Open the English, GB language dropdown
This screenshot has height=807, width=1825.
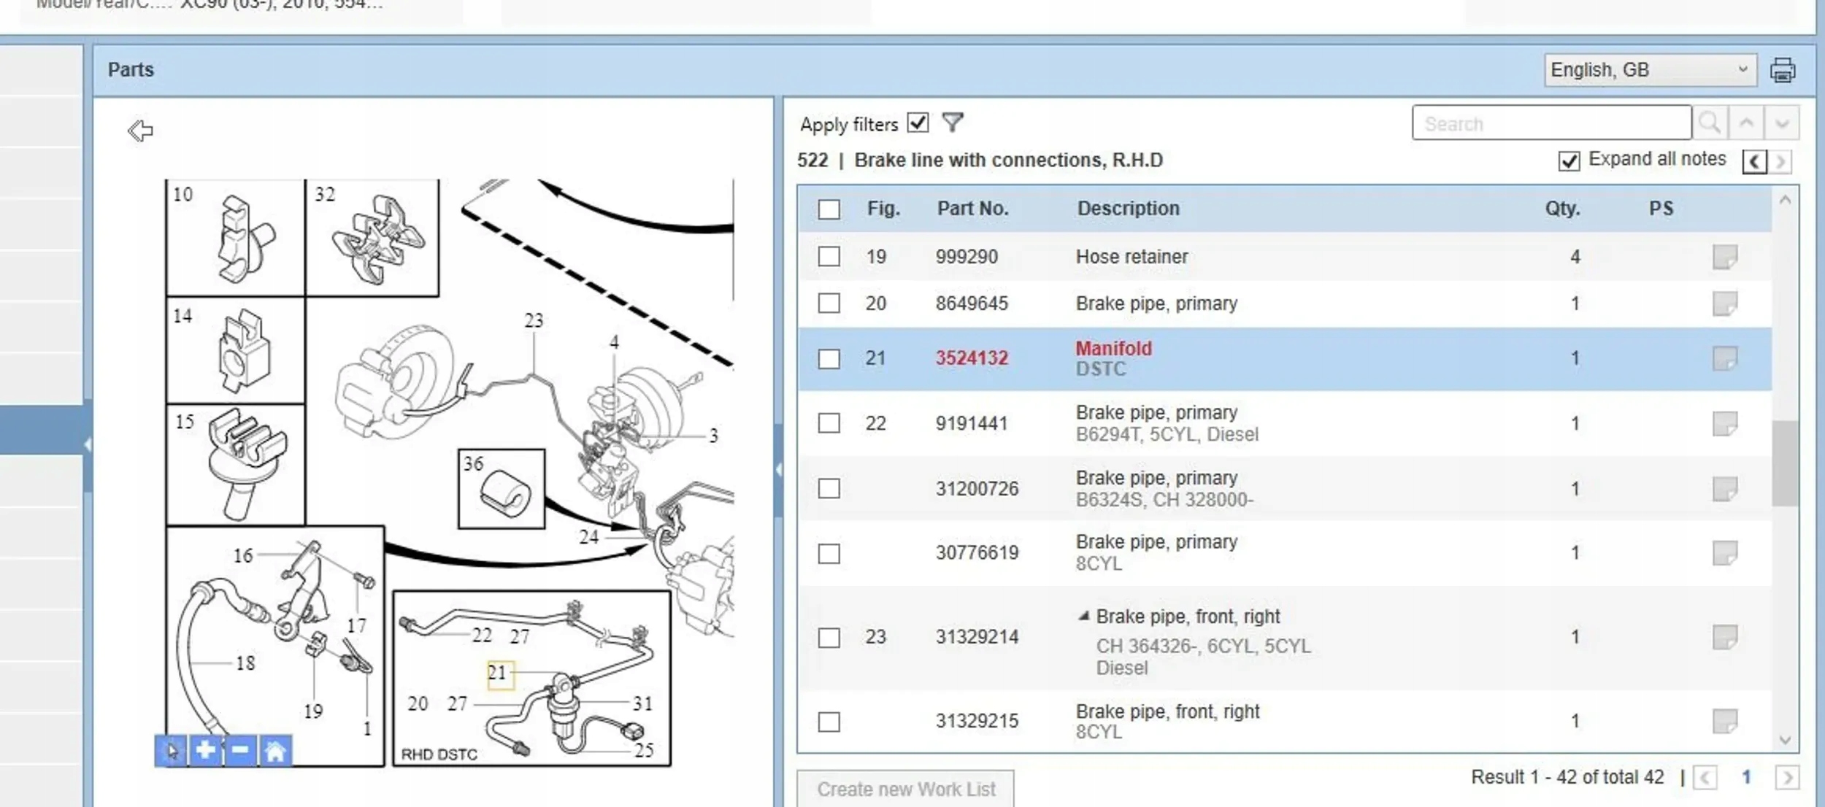pos(1649,70)
